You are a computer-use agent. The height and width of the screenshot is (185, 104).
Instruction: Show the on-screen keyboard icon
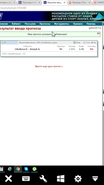(26, 179)
